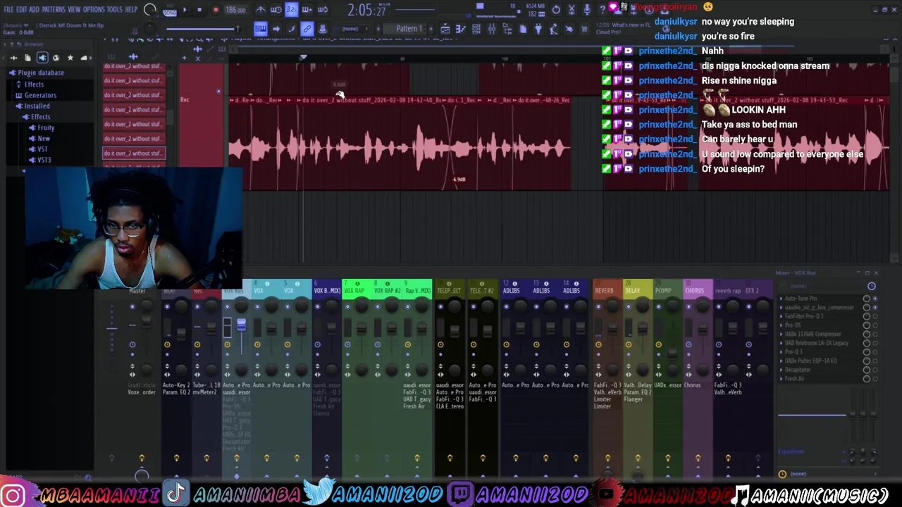This screenshot has height=507, width=902.
Task: Open the TOOLS menu
Action: (114, 10)
